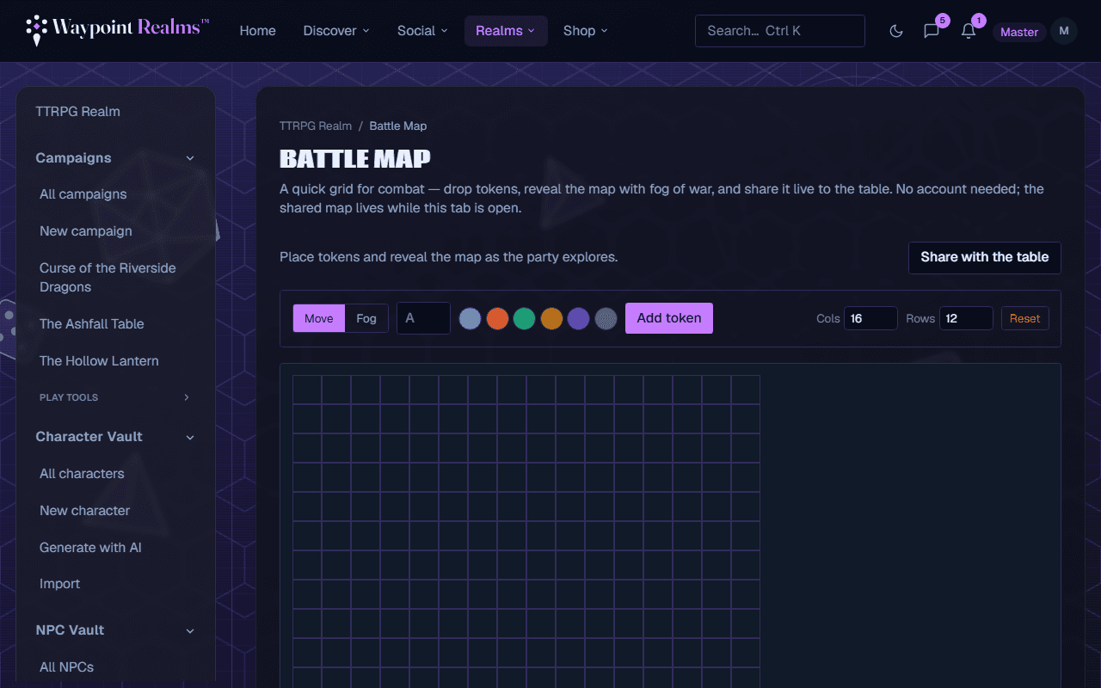The width and height of the screenshot is (1101, 688).
Task: Open All campaigns in sidebar
Action: point(83,194)
